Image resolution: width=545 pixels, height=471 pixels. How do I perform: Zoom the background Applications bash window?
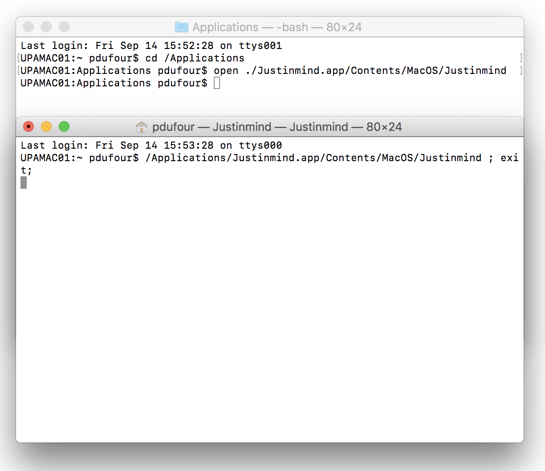point(64,27)
